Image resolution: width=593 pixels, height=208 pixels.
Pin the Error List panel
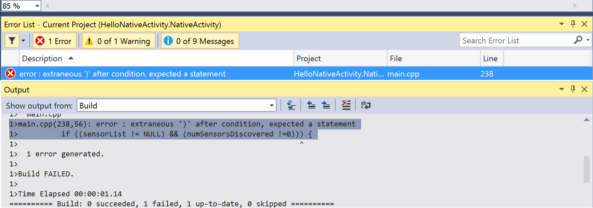point(573,24)
